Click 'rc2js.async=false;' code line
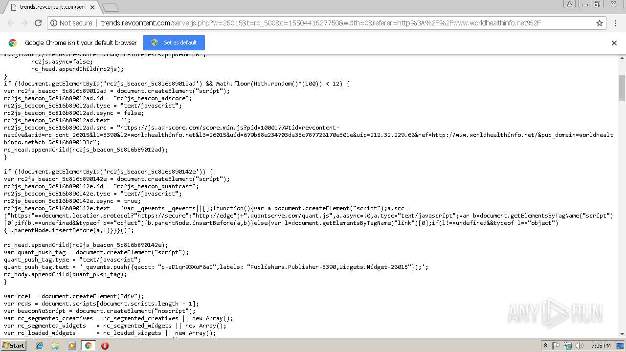Viewport: 626px width, 352px height. pos(62,62)
